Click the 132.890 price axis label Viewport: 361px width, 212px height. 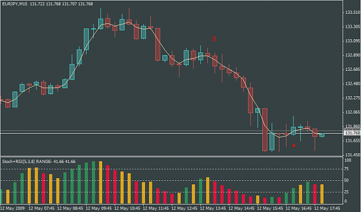[x=352, y=55]
